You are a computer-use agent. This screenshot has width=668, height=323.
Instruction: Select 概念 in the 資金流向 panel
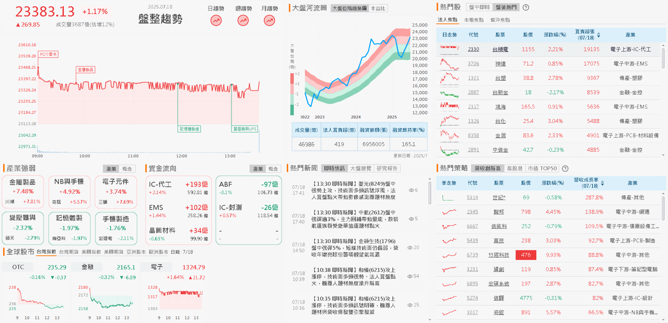pos(273,169)
